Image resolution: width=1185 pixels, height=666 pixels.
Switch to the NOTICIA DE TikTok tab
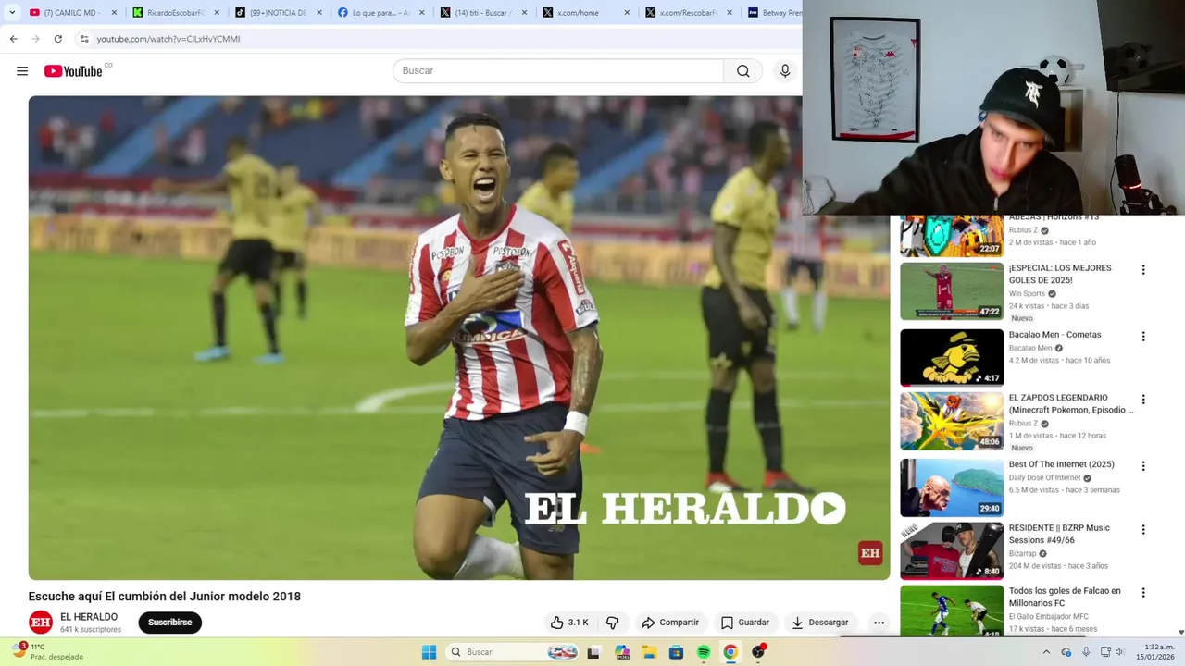pos(276,13)
